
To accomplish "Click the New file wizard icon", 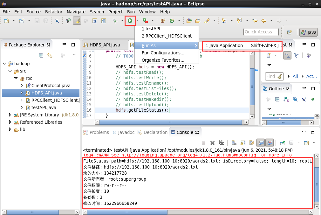I will tap(7, 21).
